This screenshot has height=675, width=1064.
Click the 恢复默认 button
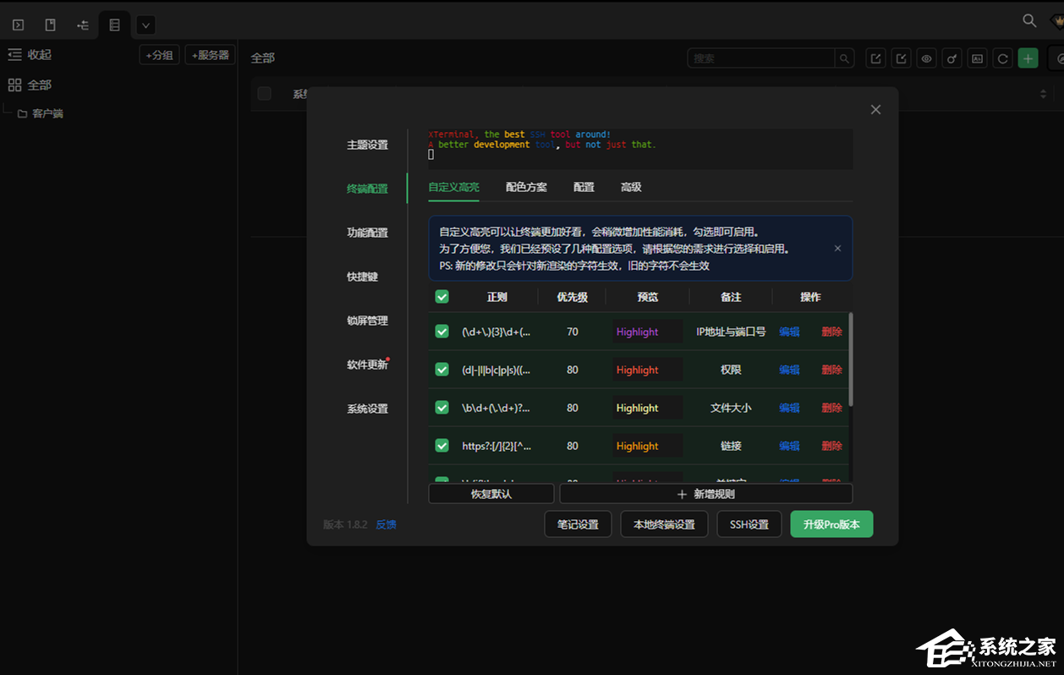tap(491, 493)
